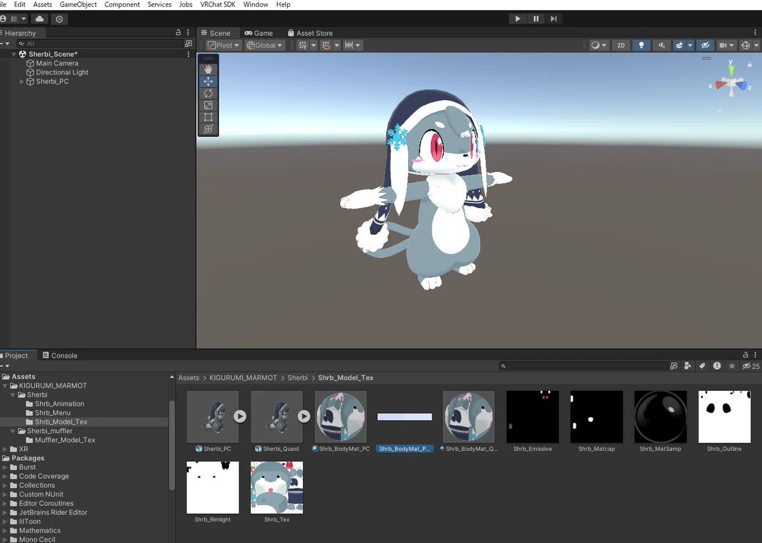Select the Scale tool

208,105
